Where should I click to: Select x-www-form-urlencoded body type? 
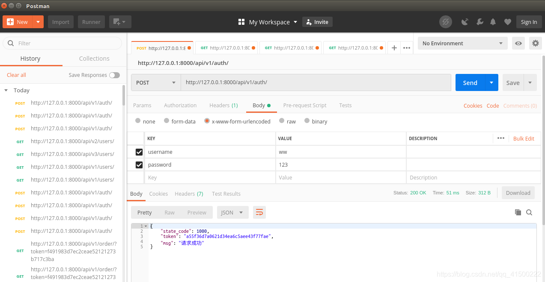(x=207, y=121)
